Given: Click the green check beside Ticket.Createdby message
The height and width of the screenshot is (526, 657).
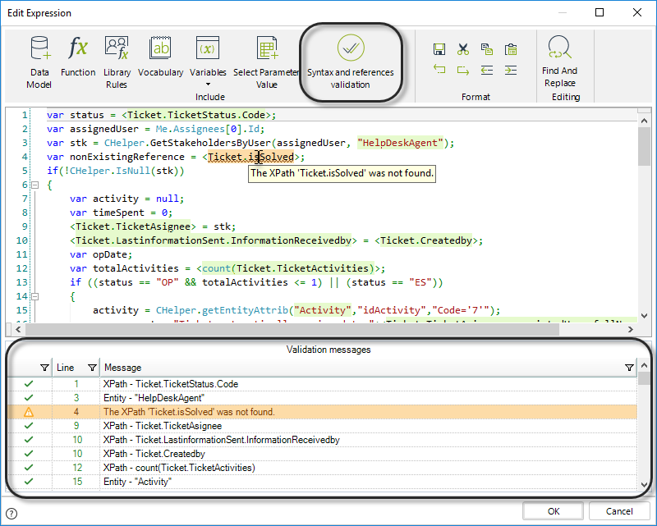Looking at the screenshot, I should point(29,453).
